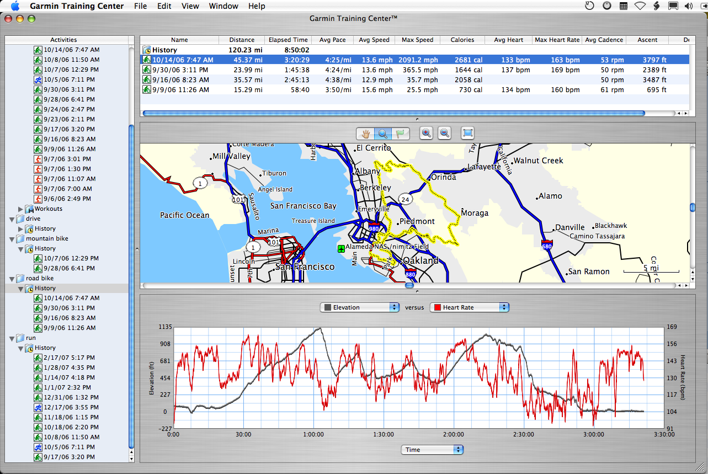Sort table by Avg Pace column header
708x474 pixels.
[x=333, y=40]
